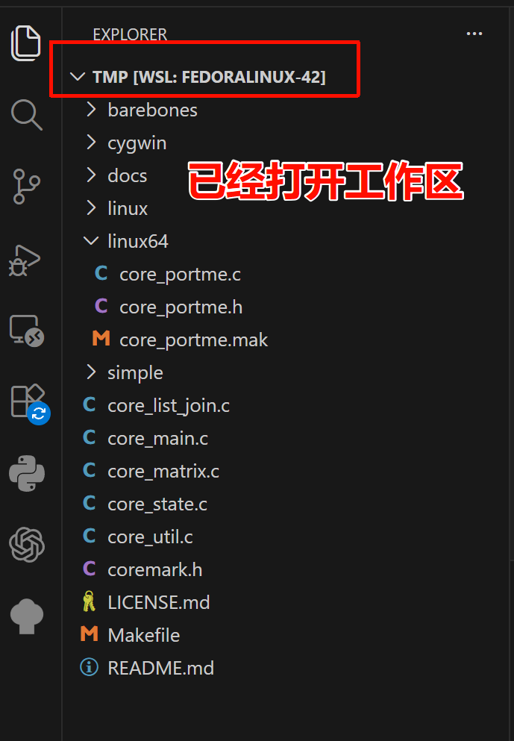Open the README.md file
This screenshot has height=741, width=514.
click(x=160, y=668)
